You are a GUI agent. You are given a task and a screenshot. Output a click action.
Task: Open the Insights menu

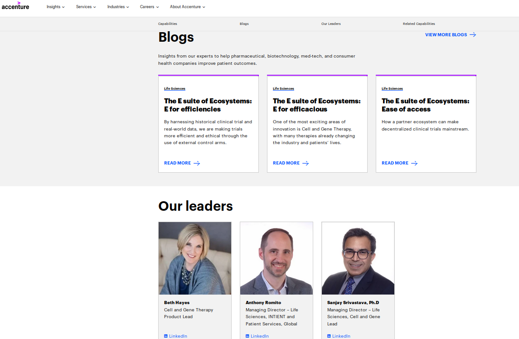coord(56,7)
